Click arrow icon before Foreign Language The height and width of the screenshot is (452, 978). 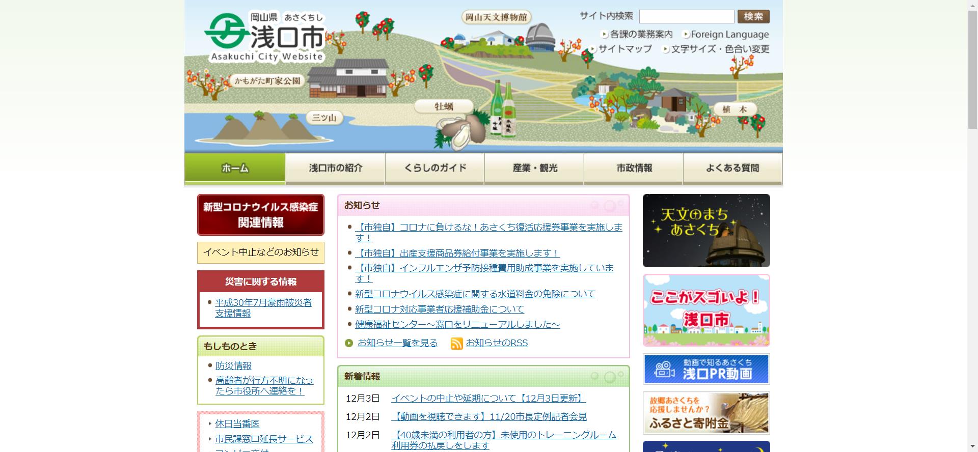pos(686,35)
